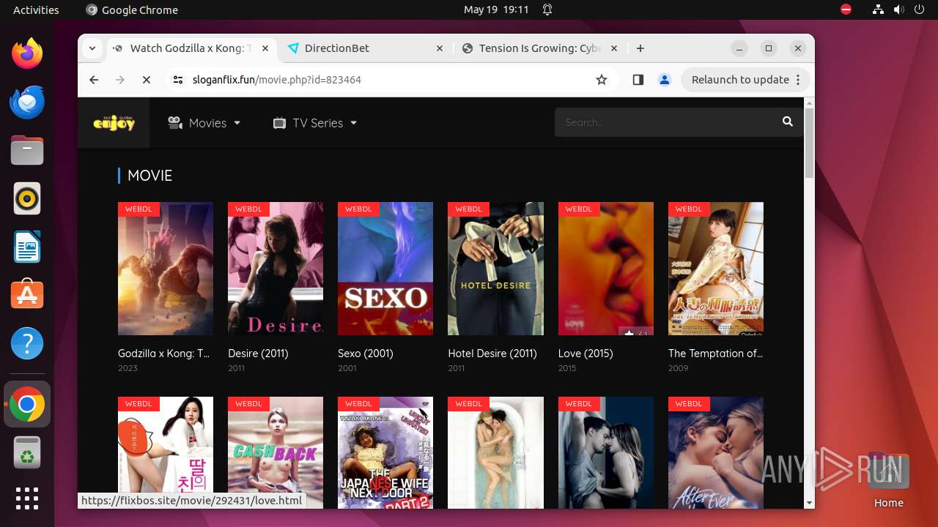Viewport: 938px width, 527px height.
Task: Click the Hotel Desire poster thumbnail
Action: pyautogui.click(x=495, y=269)
